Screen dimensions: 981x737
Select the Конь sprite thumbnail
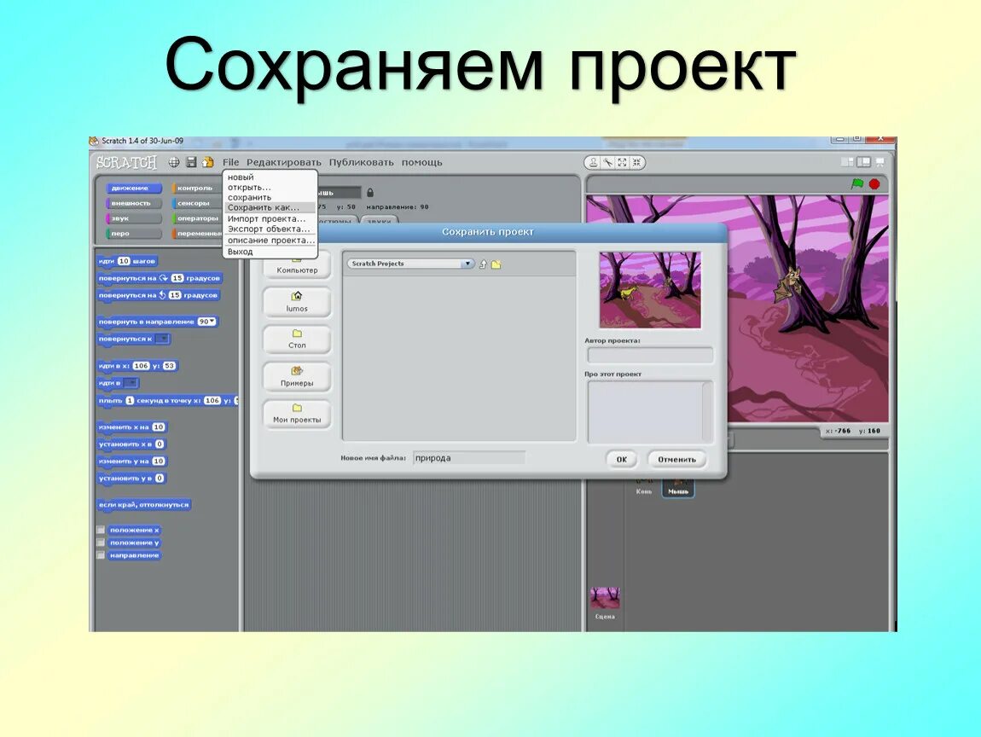click(x=644, y=487)
